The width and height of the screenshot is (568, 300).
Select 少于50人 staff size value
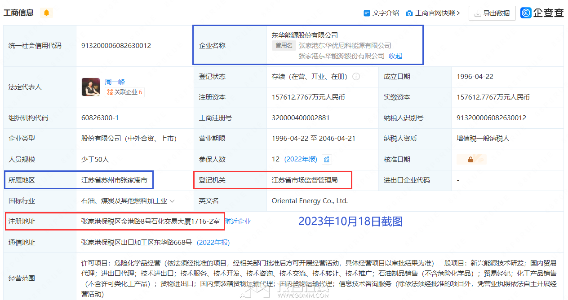click(x=95, y=159)
